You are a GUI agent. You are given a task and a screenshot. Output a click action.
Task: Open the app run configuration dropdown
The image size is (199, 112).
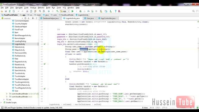[65, 11]
